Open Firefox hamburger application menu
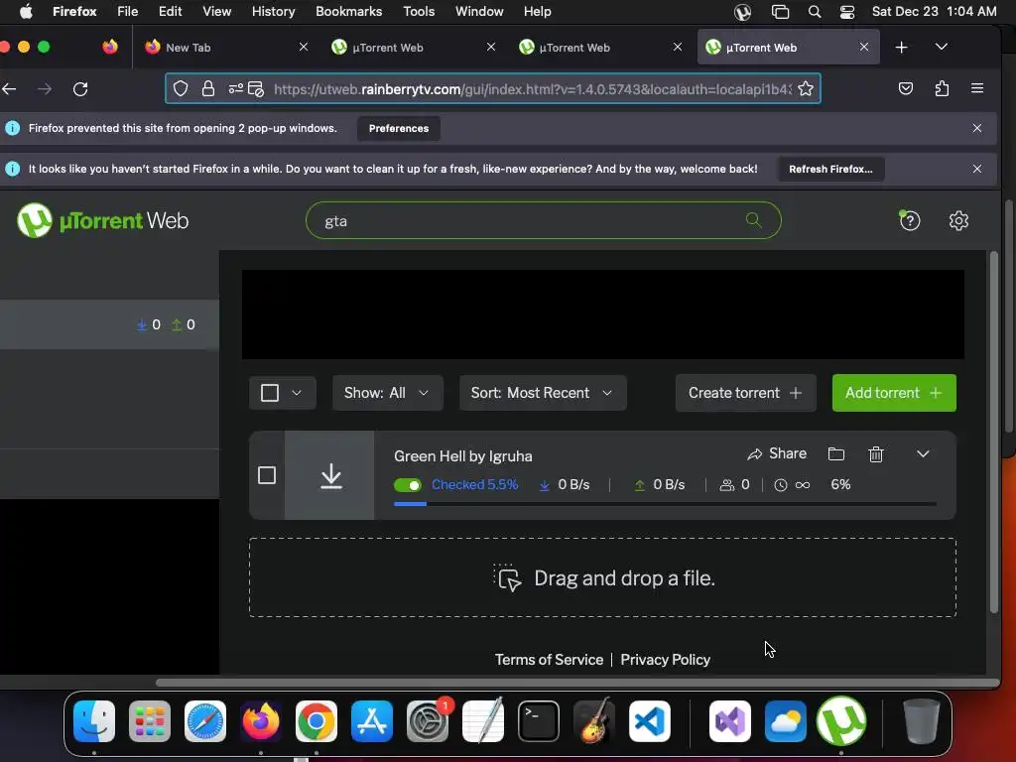The height and width of the screenshot is (762, 1016). 977,88
